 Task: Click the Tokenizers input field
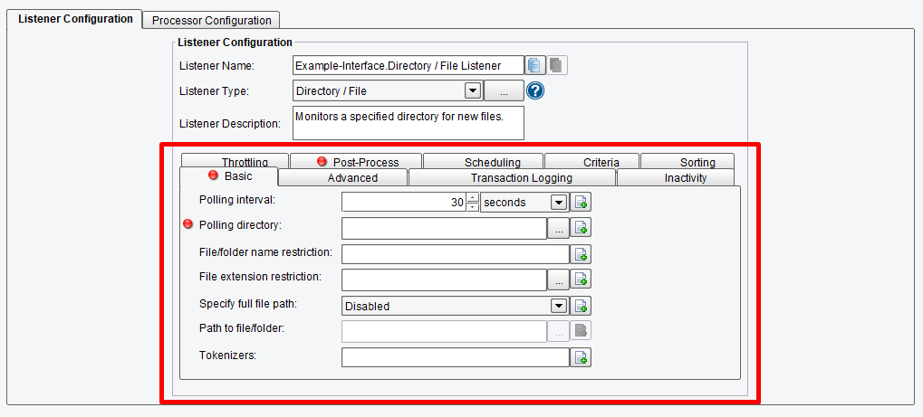456,357
